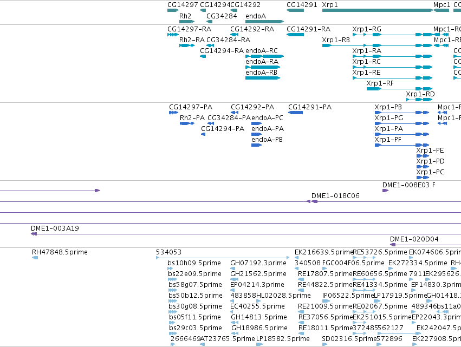Select EST GH14813.5prime label
Viewport: 461px width, 347px height.
(x=259, y=317)
